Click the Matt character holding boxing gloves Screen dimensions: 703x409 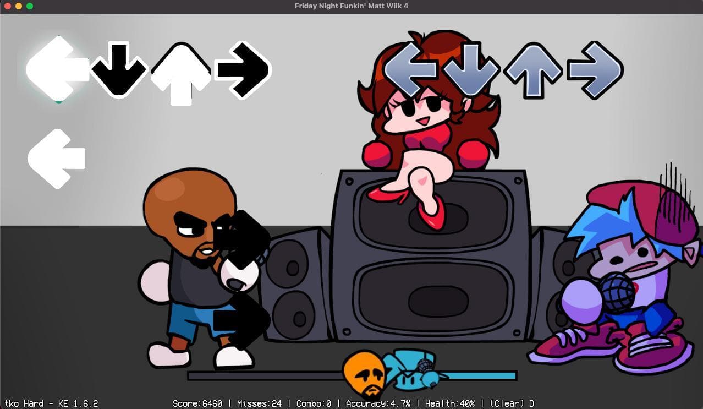click(x=199, y=269)
